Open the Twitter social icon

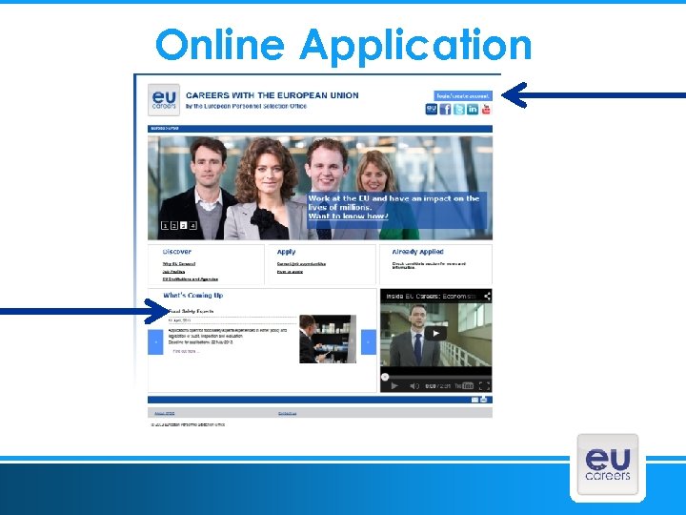(x=459, y=109)
